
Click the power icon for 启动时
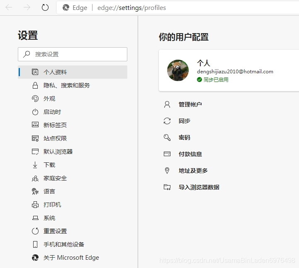pyautogui.click(x=35, y=112)
